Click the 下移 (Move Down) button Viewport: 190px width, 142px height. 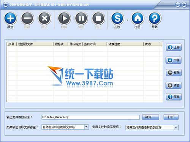pyautogui.click(x=174, y=60)
